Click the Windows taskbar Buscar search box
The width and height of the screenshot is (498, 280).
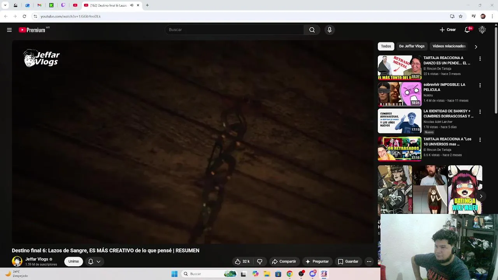pyautogui.click(x=209, y=274)
